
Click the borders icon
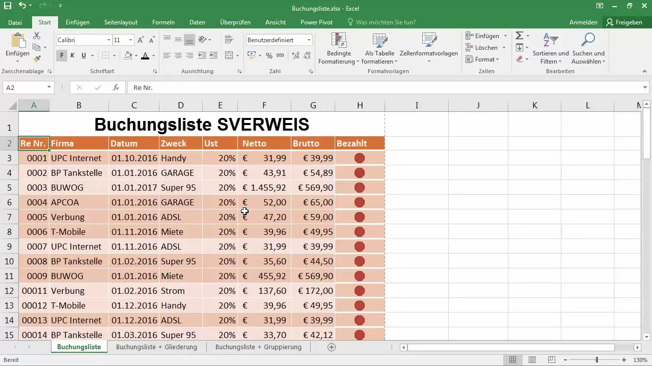(x=105, y=55)
